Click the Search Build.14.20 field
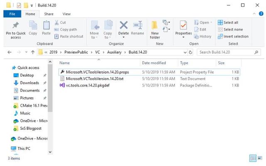This screenshot has width=266, height=166. point(229,52)
